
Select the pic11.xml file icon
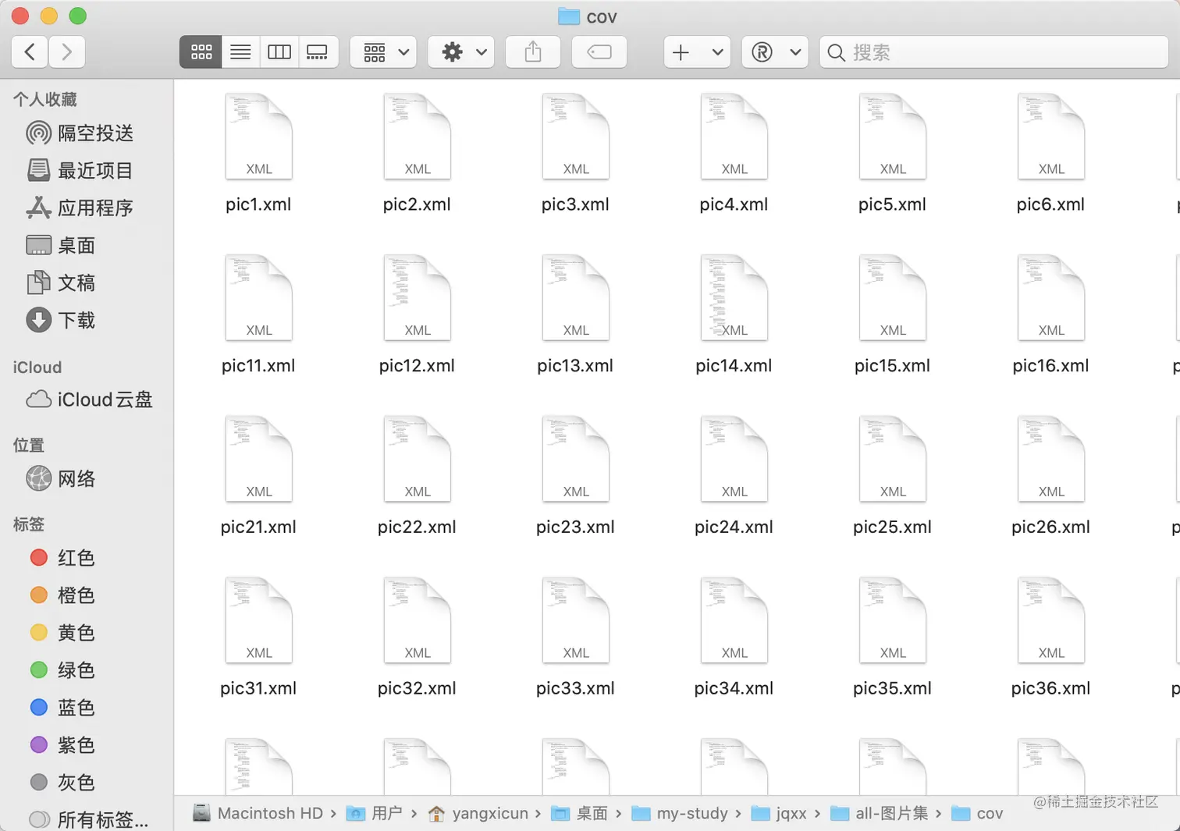click(259, 298)
